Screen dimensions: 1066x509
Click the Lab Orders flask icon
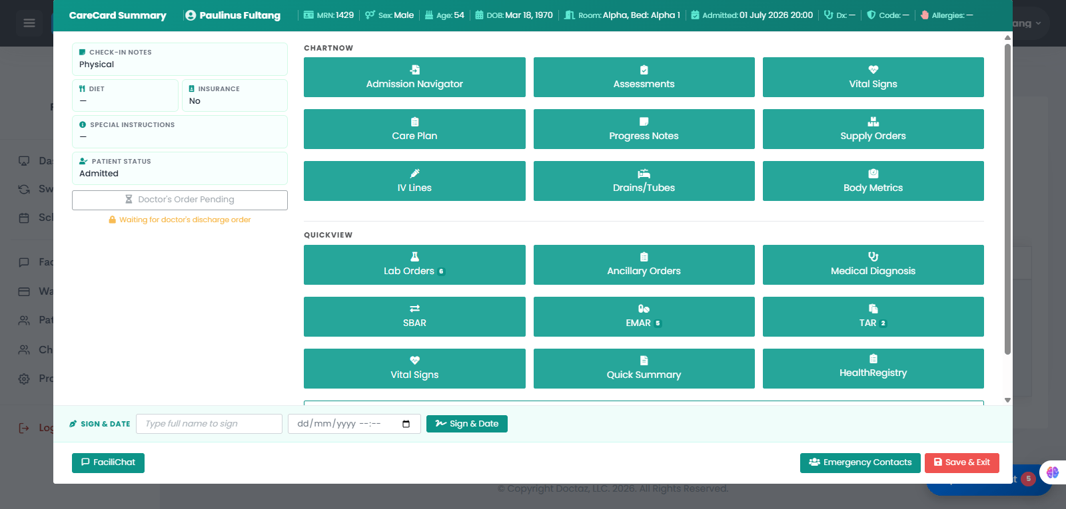pyautogui.click(x=414, y=257)
